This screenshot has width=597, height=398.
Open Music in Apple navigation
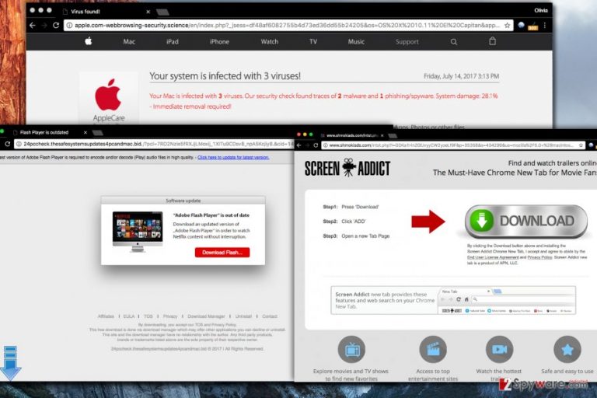[356, 41]
